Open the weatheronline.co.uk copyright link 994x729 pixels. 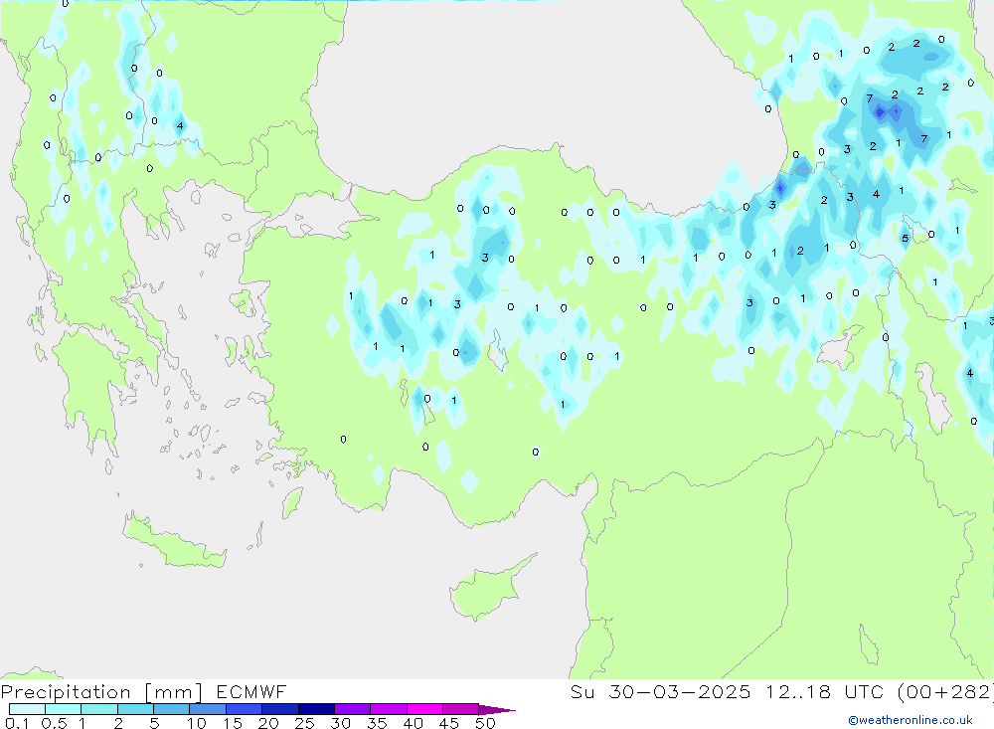point(911,720)
